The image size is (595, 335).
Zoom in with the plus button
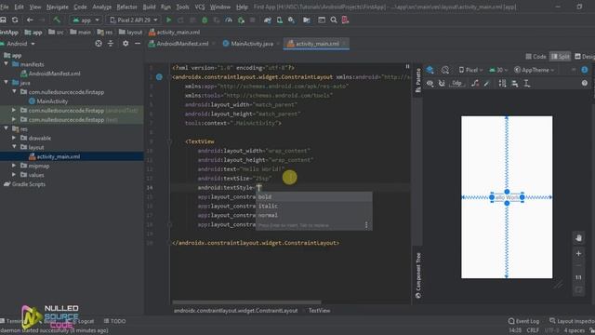578,253
